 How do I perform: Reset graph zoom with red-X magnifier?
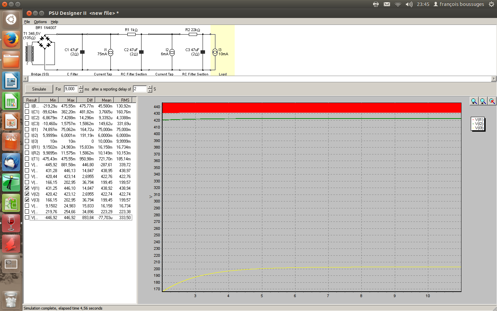pyautogui.click(x=492, y=101)
